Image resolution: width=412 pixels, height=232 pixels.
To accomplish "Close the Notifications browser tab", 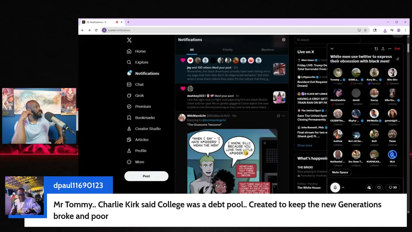I will (121, 22).
